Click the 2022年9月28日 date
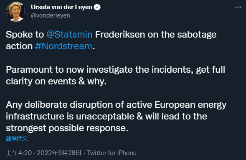This screenshot has width=246, height=160. pyautogui.click(x=59, y=153)
